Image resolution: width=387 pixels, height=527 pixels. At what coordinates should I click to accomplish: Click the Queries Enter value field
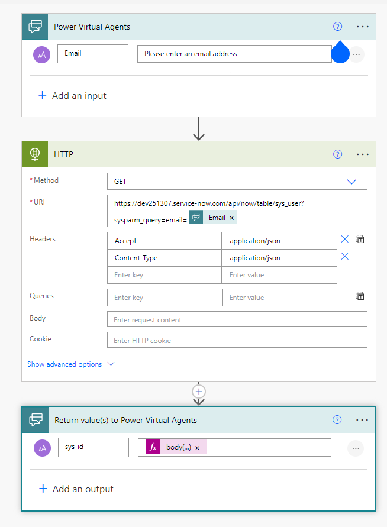coord(280,298)
